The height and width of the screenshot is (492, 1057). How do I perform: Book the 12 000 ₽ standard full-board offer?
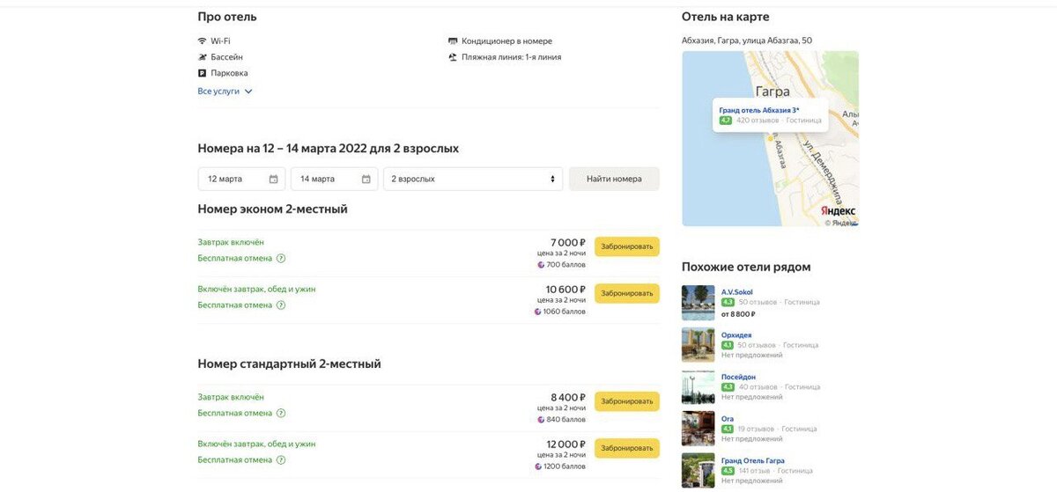(627, 448)
